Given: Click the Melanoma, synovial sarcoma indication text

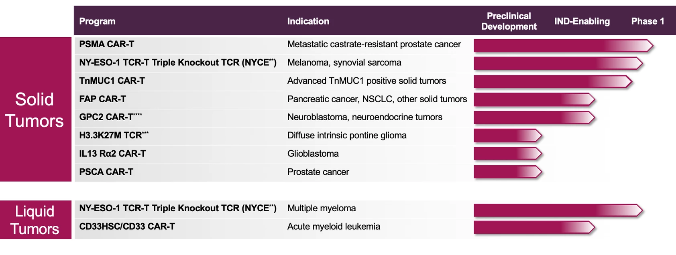Looking at the screenshot, I should [x=344, y=63].
